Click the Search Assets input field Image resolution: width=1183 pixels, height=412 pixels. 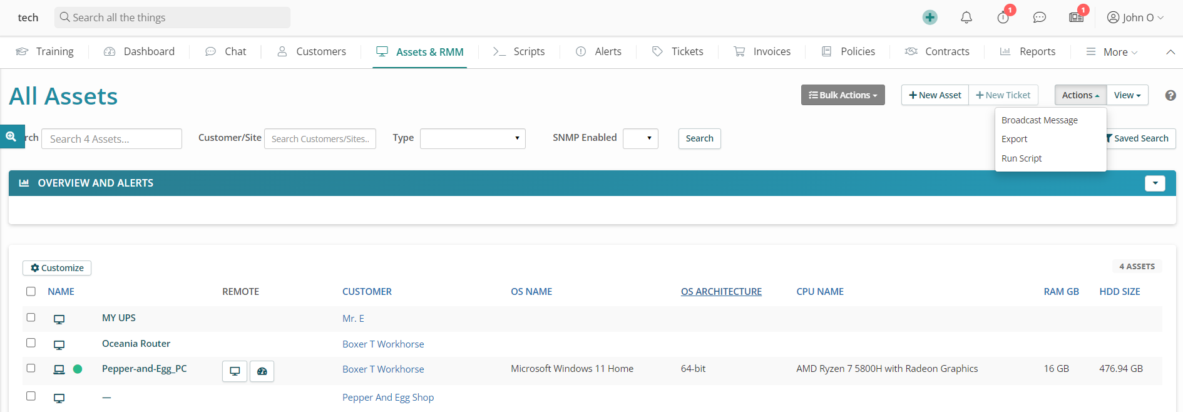pos(111,139)
